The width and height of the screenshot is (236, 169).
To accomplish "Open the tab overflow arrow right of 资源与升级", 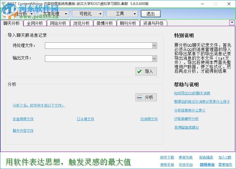I will (232, 22).
